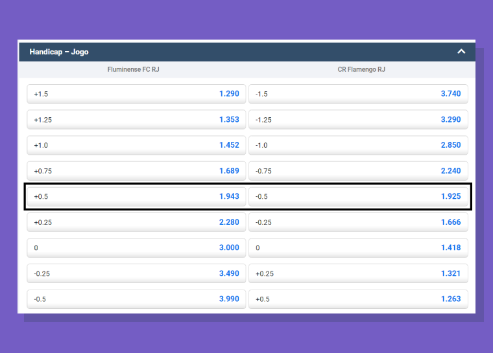Select Fluminense -0.5 odds 3.990
This screenshot has width=493, height=353.
pyautogui.click(x=136, y=299)
